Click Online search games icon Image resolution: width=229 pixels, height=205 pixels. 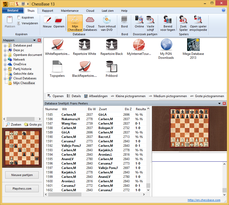click(x=139, y=20)
